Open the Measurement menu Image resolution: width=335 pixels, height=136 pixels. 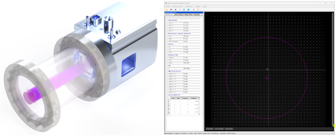click(x=177, y=6)
